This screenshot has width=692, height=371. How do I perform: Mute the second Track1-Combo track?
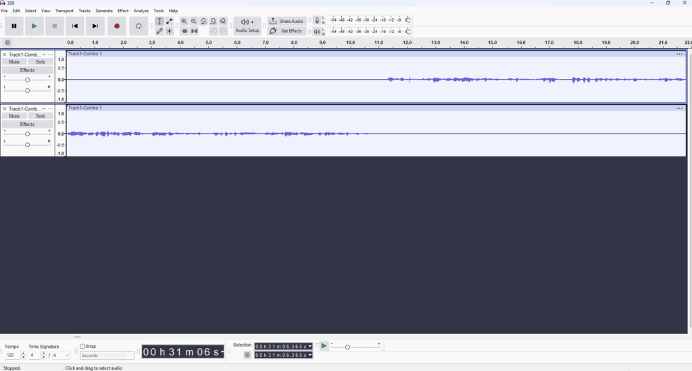pyautogui.click(x=14, y=116)
